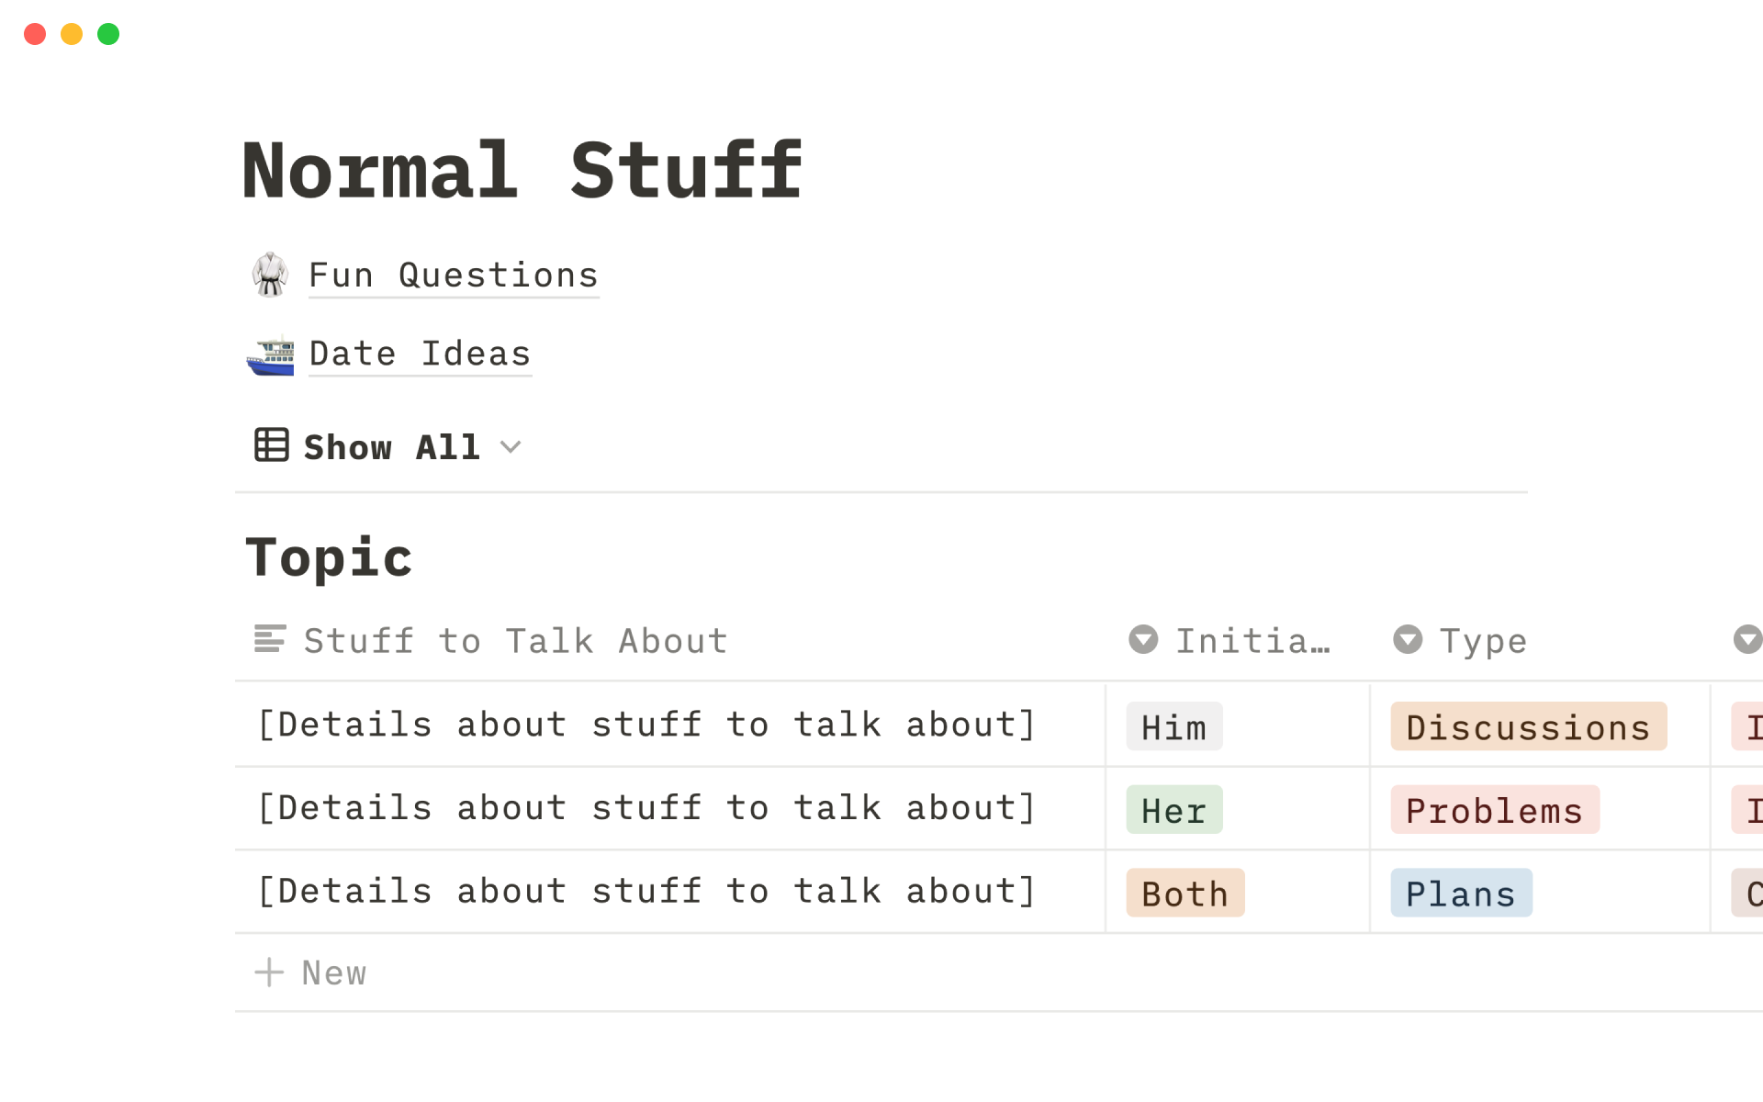
Task: Click the partially visible rightmost column icon
Action: pyautogui.click(x=1746, y=639)
